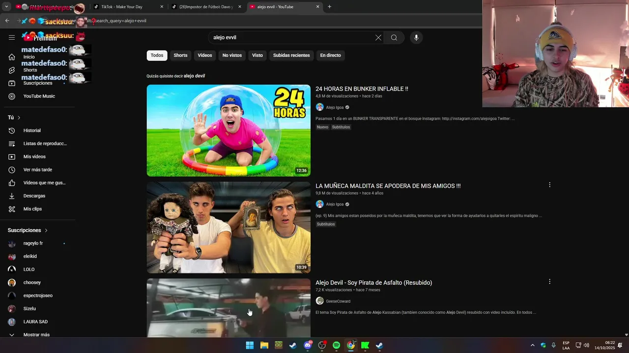Select the En directo filter chip
Viewport: 629px width, 353px height.
pos(330,55)
